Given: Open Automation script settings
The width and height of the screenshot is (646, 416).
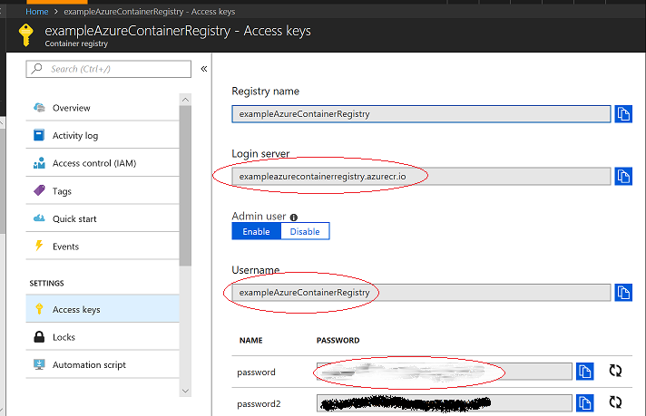Looking at the screenshot, I should (103, 364).
